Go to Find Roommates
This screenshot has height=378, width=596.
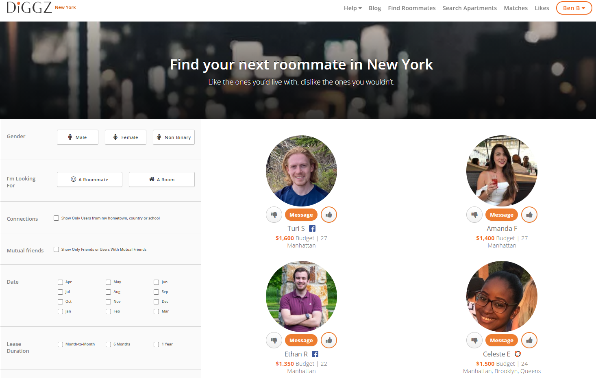(412, 8)
